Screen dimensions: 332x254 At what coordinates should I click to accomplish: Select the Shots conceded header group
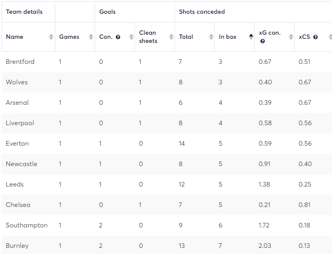pyautogui.click(x=202, y=12)
